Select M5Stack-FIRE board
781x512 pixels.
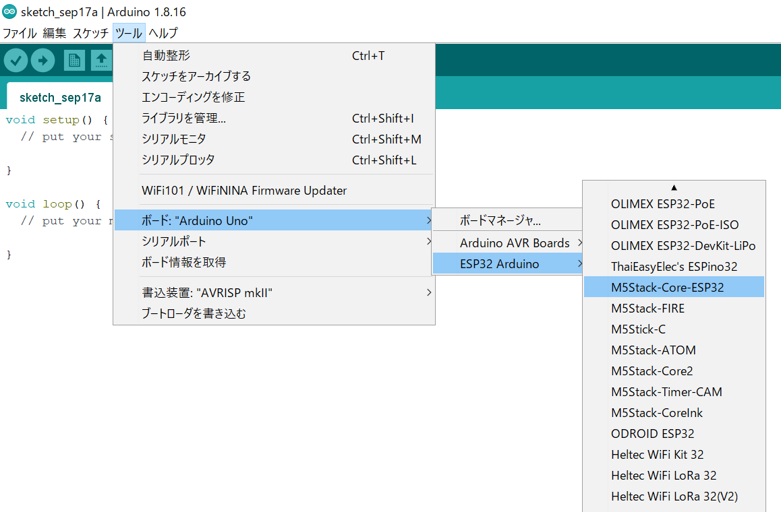coord(674,309)
